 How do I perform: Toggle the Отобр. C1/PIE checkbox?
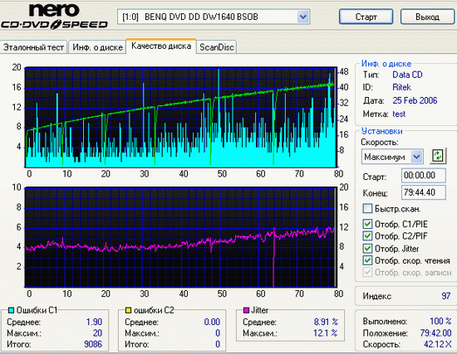point(367,224)
